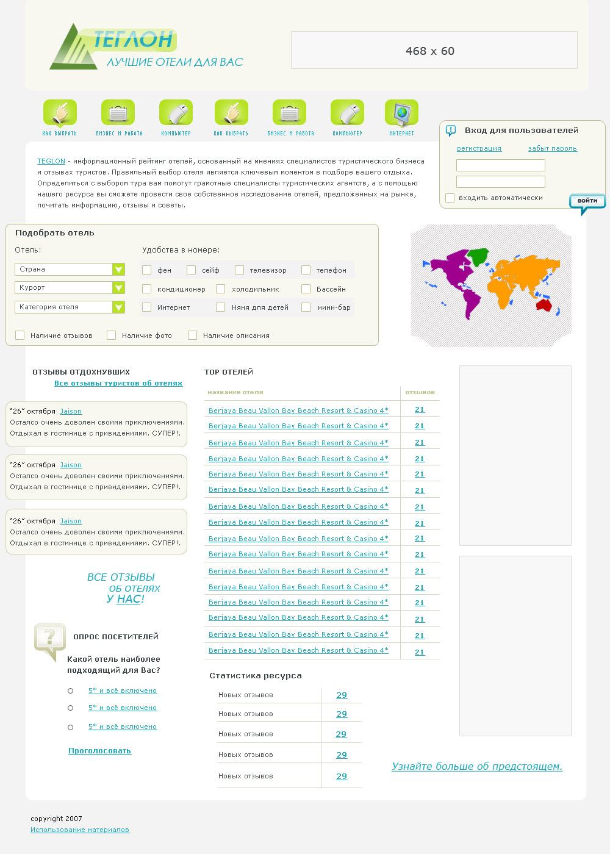
Task: Click the leftmost Бизнес и работа briefcase icon
Action: coord(118,113)
